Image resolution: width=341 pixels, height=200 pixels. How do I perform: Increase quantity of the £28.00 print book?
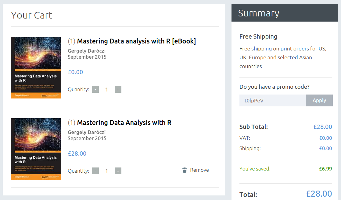118,171
